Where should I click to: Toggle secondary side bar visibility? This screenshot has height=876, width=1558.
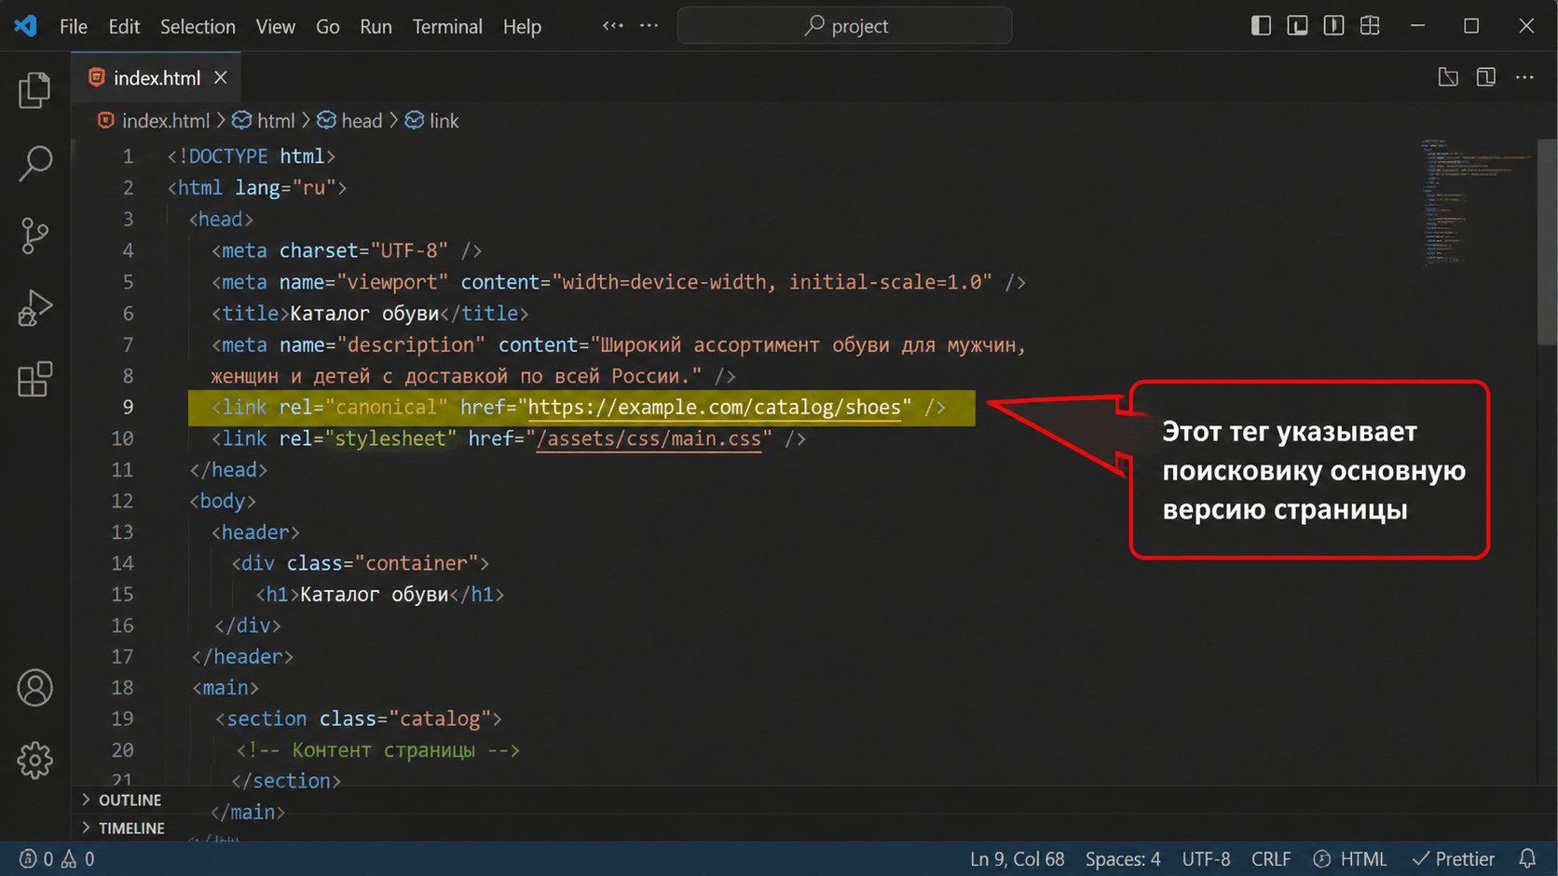pos(1333,26)
